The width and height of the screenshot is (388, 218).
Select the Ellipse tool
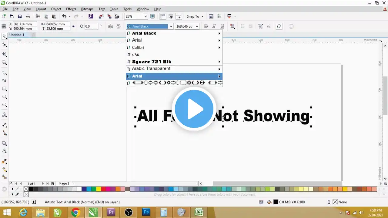[x=4, y=97]
